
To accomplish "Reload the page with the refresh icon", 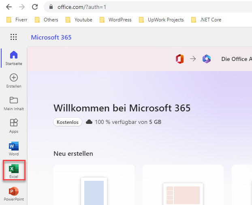I will [35, 7].
